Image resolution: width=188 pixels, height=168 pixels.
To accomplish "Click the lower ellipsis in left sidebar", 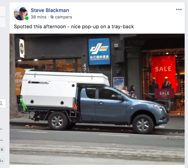I will tap(1, 140).
